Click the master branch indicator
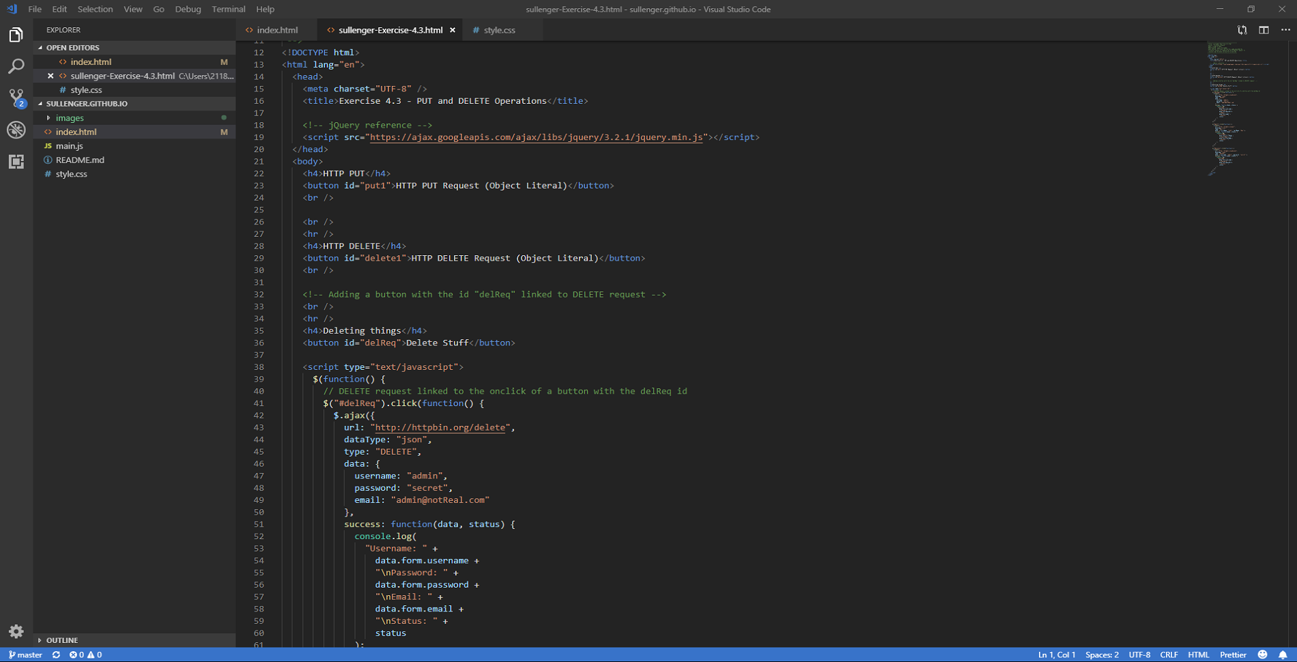Viewport: 1297px width, 662px height. (25, 654)
